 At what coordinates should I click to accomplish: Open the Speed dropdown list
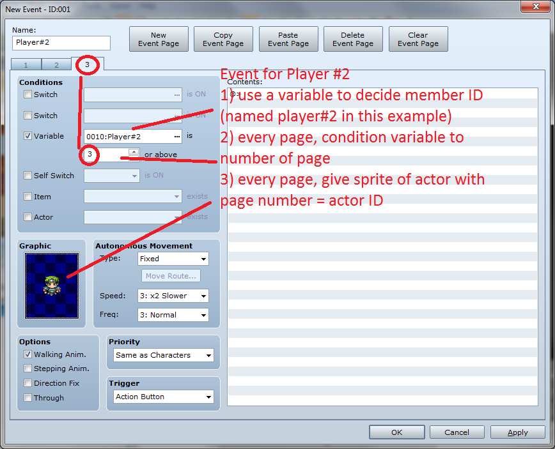coord(173,296)
